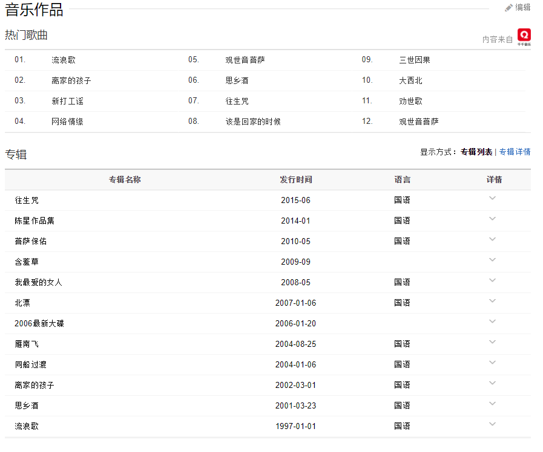Expand 我最爱的女人 album details
Screen dimensions: 543x452
tap(492, 280)
